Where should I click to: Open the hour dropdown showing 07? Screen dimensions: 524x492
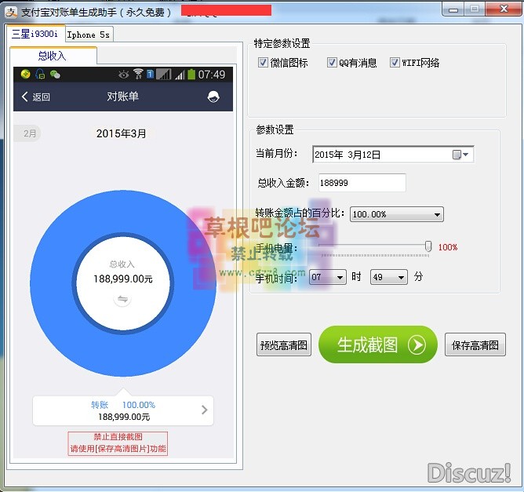tap(340, 278)
